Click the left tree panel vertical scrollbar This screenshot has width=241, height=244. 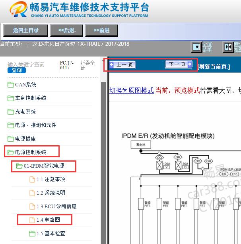[x=103, y=163]
